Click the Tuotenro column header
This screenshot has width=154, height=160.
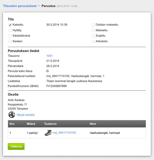50,124
